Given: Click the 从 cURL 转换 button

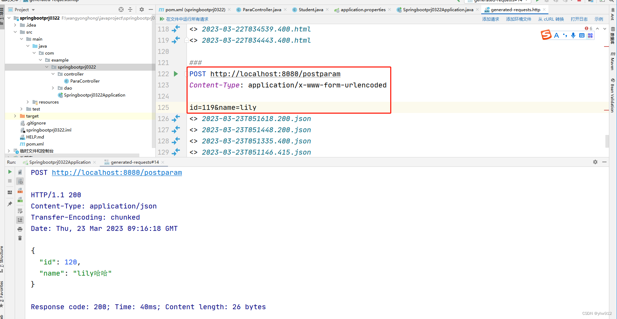Looking at the screenshot, I should (551, 19).
